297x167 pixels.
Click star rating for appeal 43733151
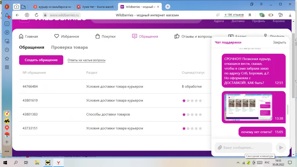click(x=192, y=128)
